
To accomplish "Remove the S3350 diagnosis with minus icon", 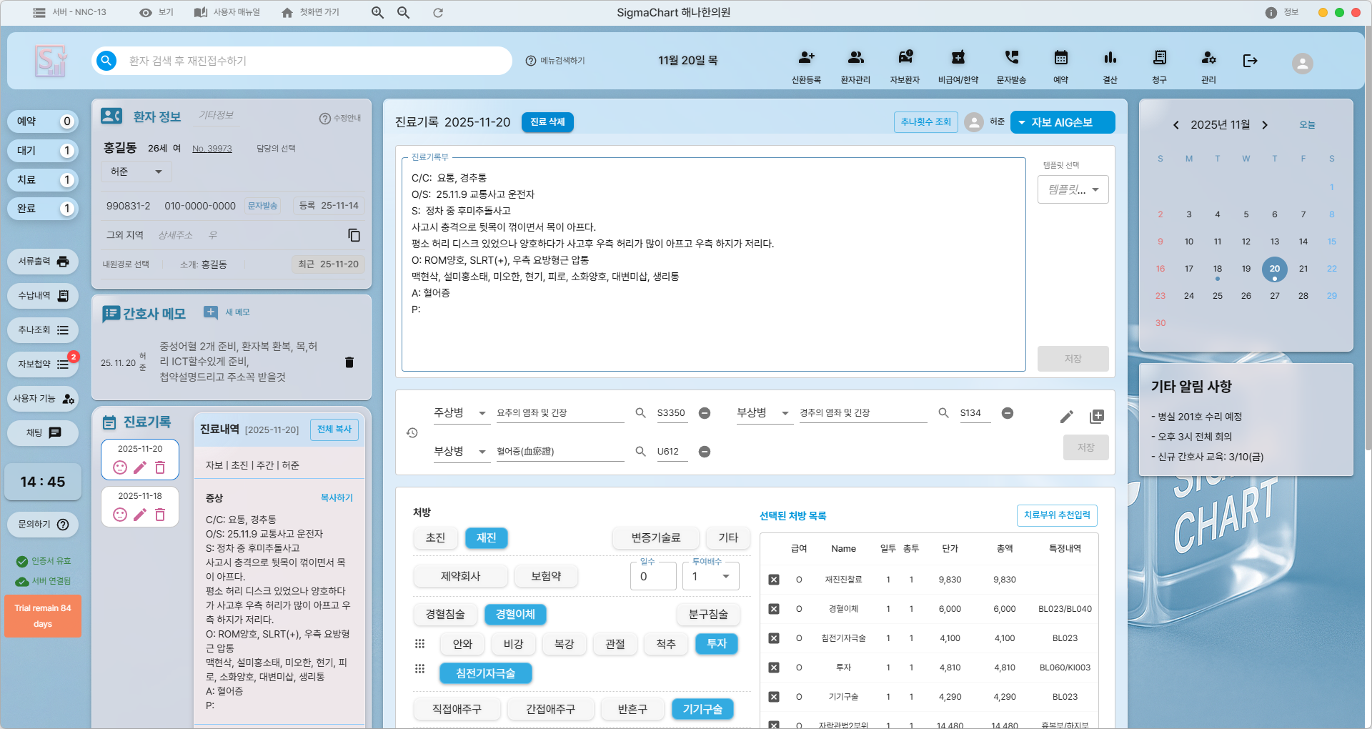I will (x=705, y=413).
